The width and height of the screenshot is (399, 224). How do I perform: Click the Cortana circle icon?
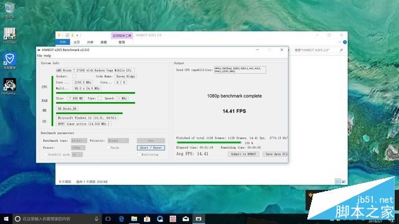[17, 218]
